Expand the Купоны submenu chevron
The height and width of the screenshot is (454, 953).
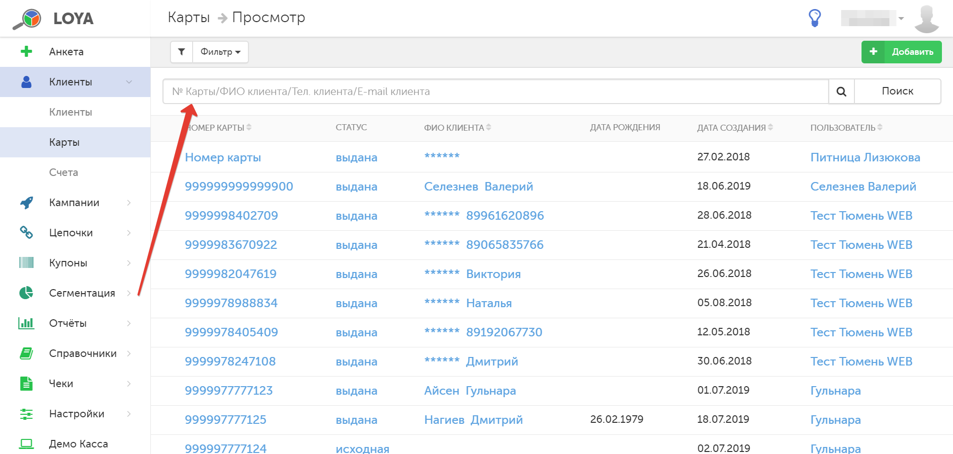point(129,263)
